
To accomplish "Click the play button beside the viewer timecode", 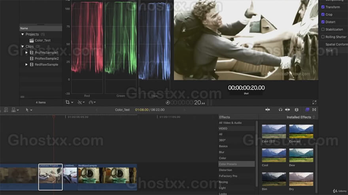I will (168, 102).
